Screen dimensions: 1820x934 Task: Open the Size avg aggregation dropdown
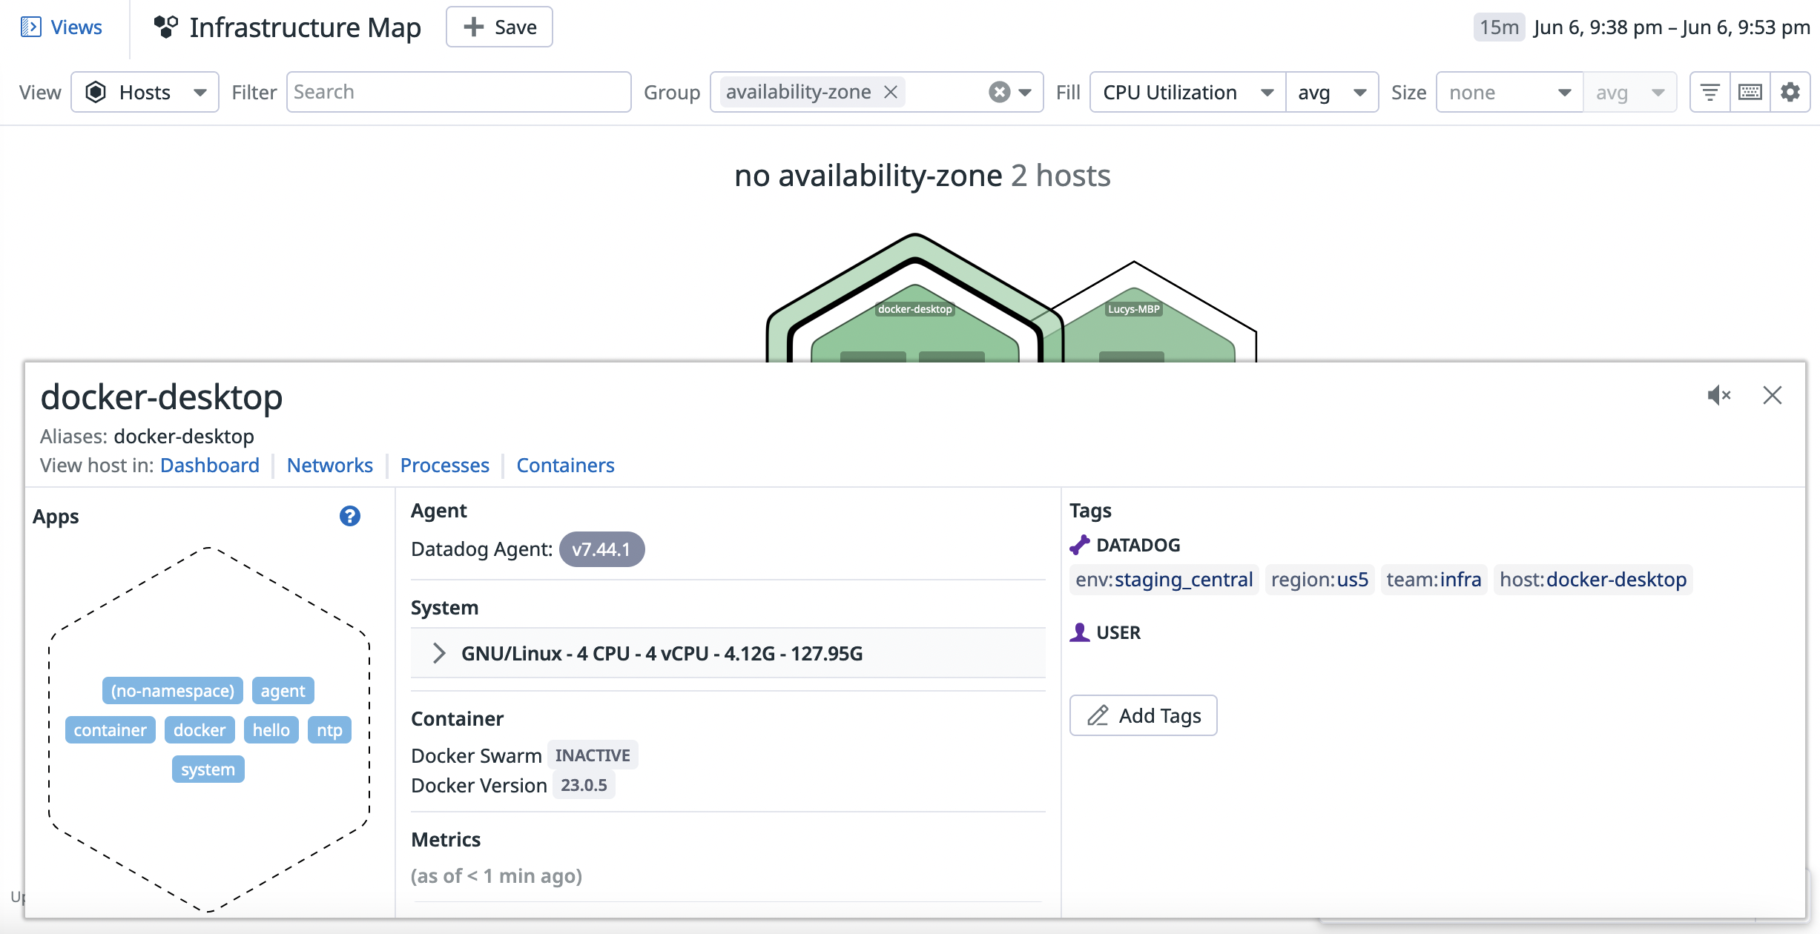coord(1630,92)
